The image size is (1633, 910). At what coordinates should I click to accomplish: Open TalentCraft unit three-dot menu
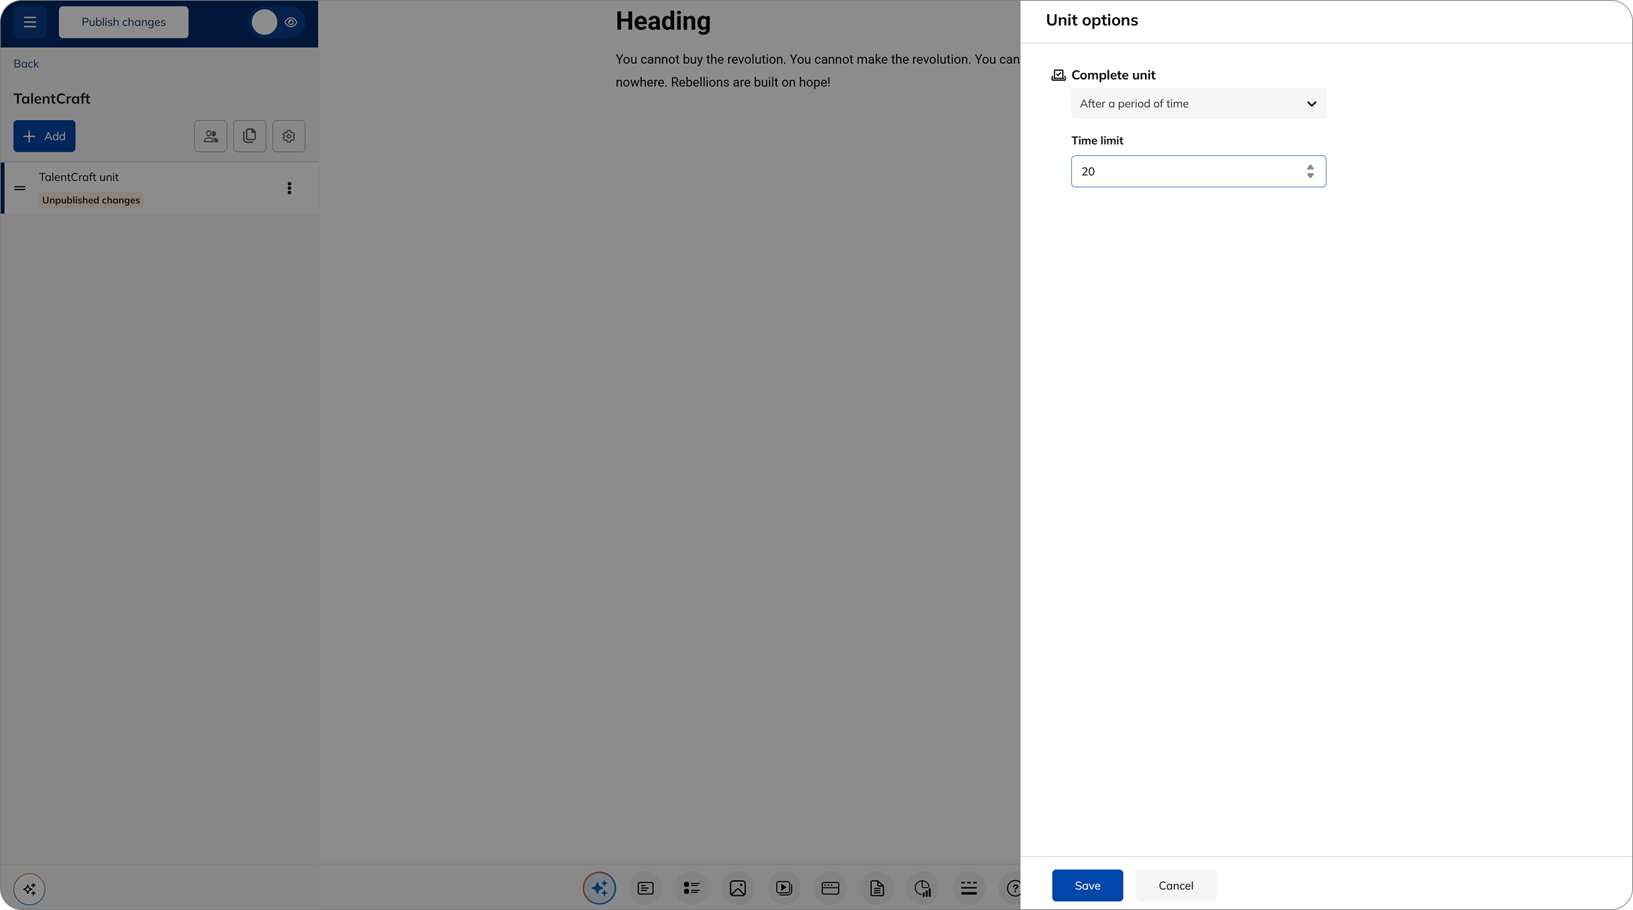pos(289,188)
